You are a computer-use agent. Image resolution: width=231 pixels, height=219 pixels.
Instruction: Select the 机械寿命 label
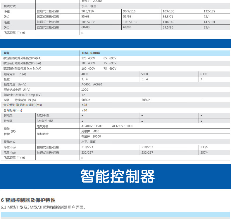[x=43, y=134]
